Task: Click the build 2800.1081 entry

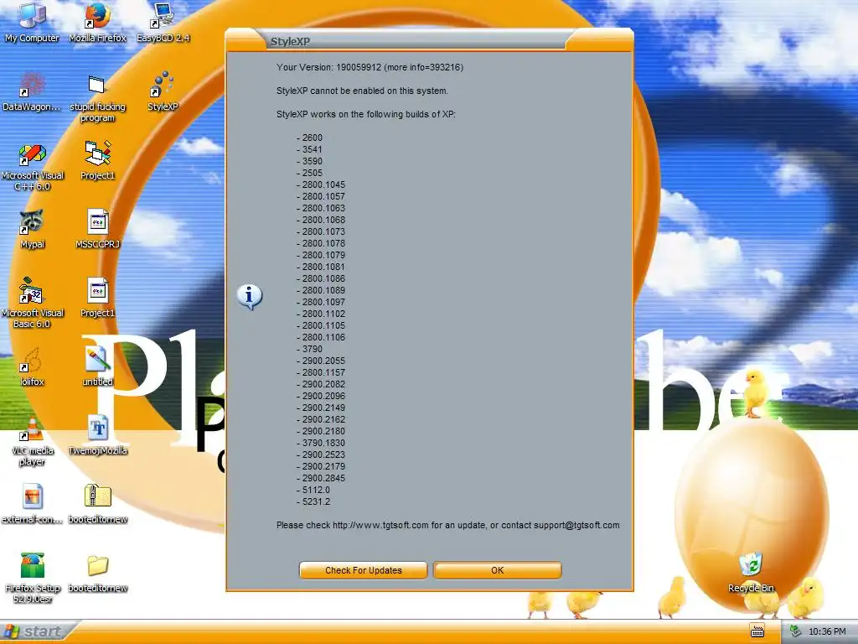Action: (321, 267)
